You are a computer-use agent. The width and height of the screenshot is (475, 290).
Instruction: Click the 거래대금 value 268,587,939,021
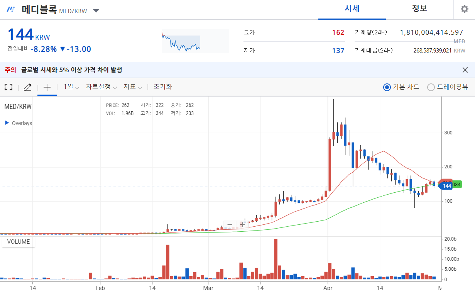point(432,51)
